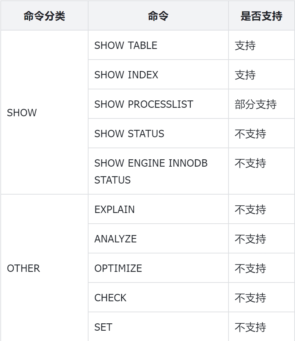Click the OPTIMIZE command cell
The image size is (295, 341).
pos(118,268)
